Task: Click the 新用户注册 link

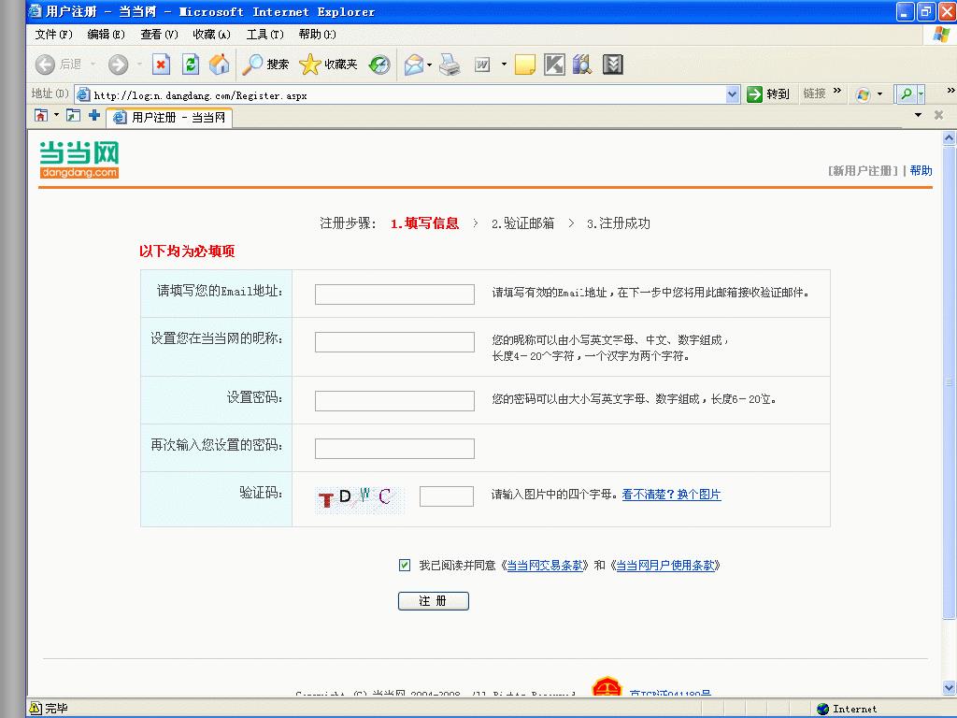Action: point(863,170)
